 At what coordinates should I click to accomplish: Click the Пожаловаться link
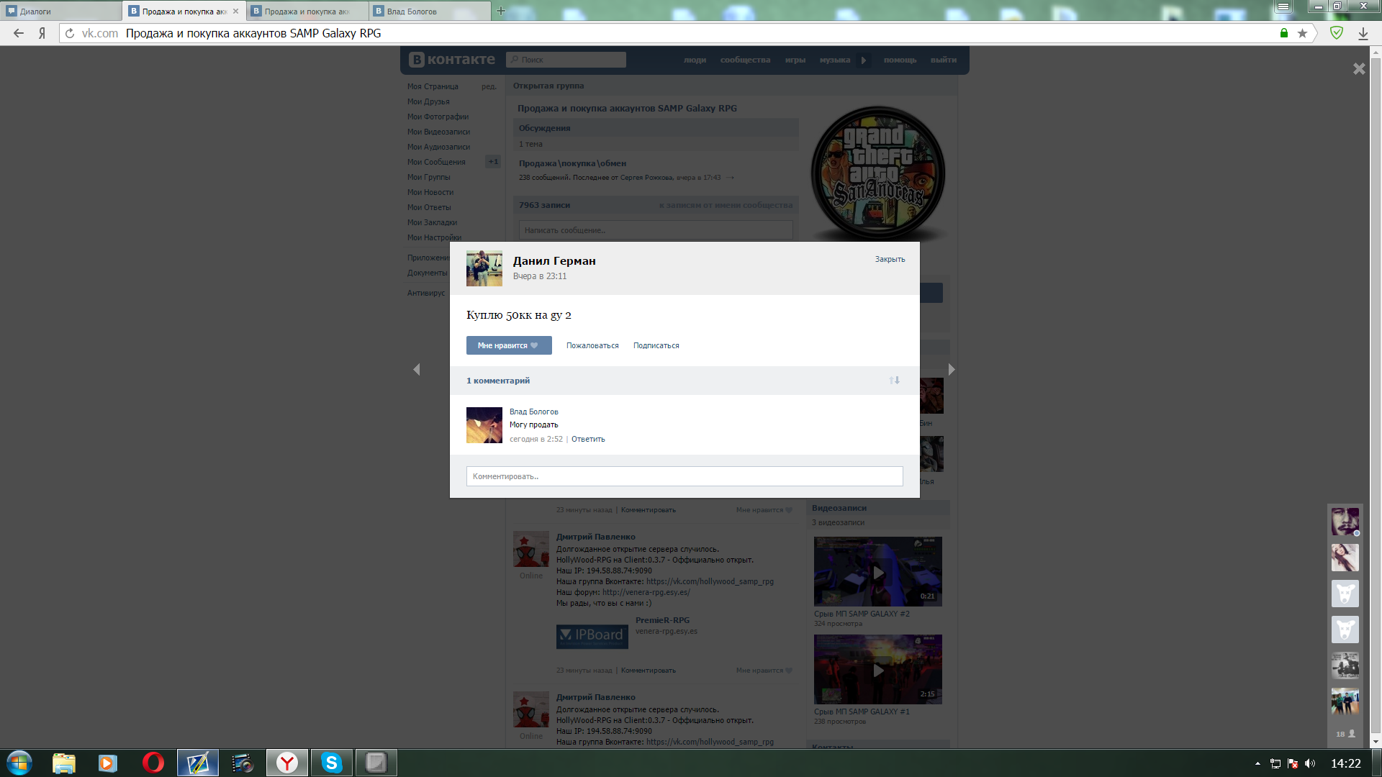coord(592,345)
